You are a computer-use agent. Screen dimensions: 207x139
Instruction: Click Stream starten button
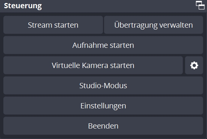(x=53, y=25)
